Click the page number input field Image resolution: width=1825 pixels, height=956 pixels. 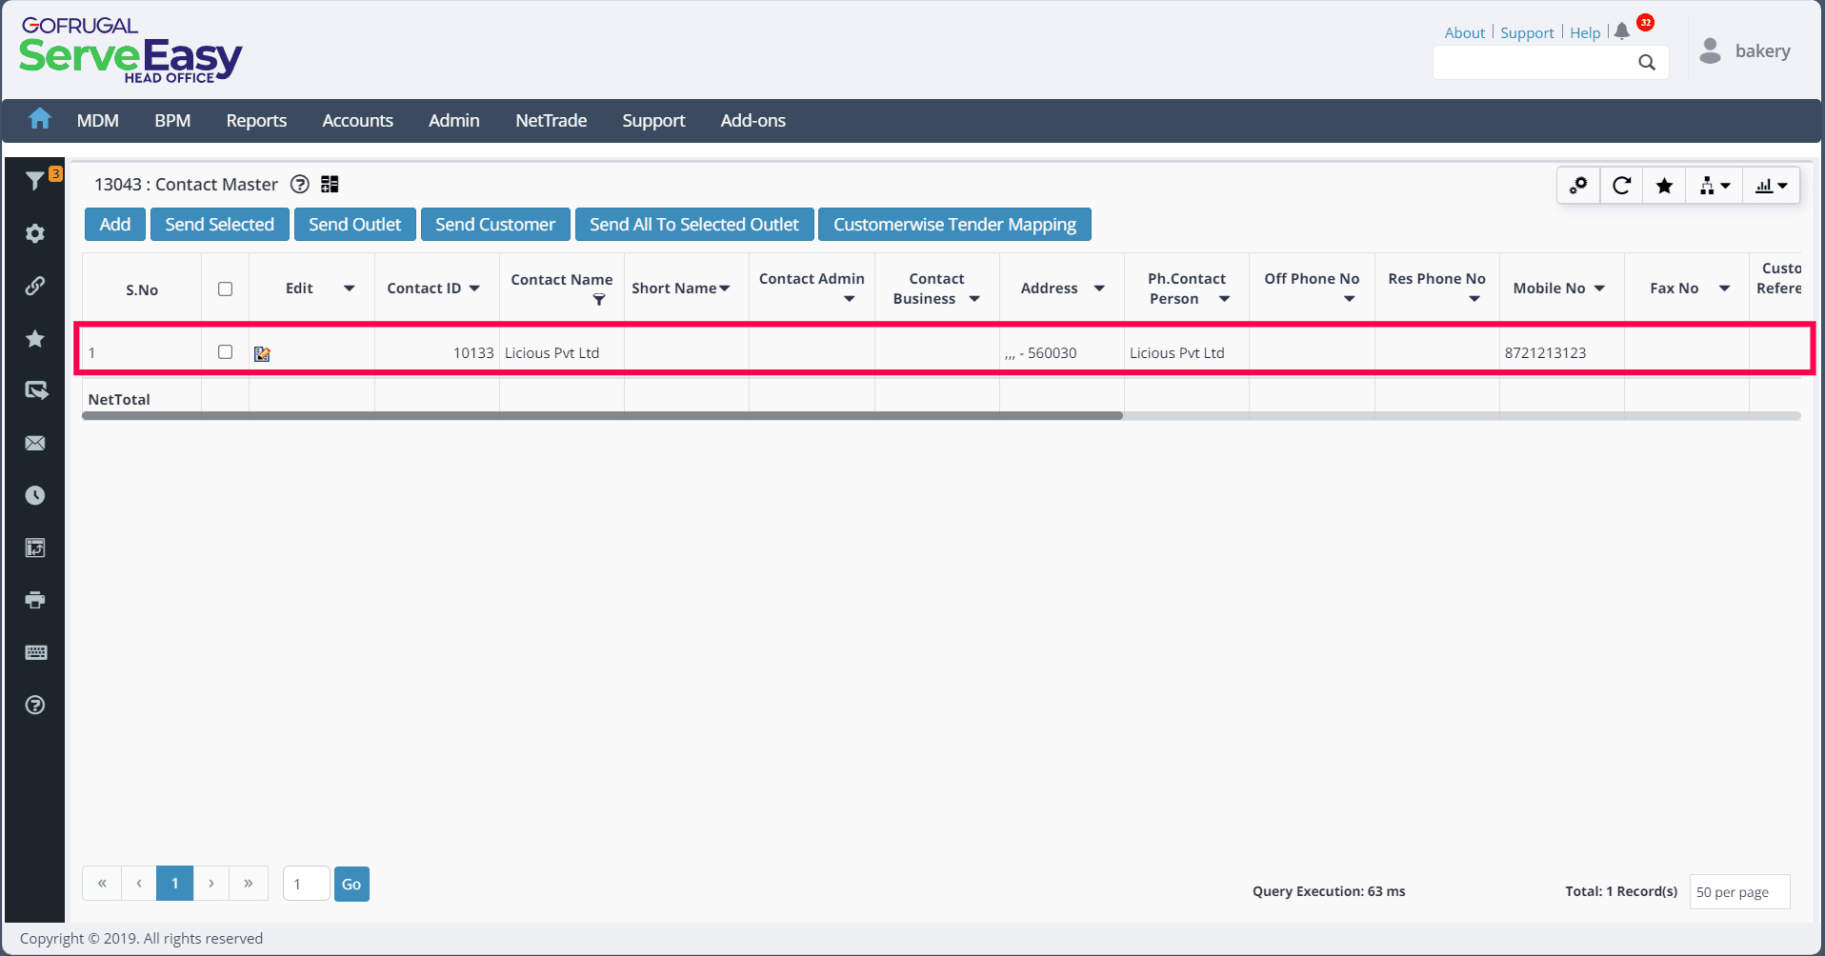(x=306, y=884)
